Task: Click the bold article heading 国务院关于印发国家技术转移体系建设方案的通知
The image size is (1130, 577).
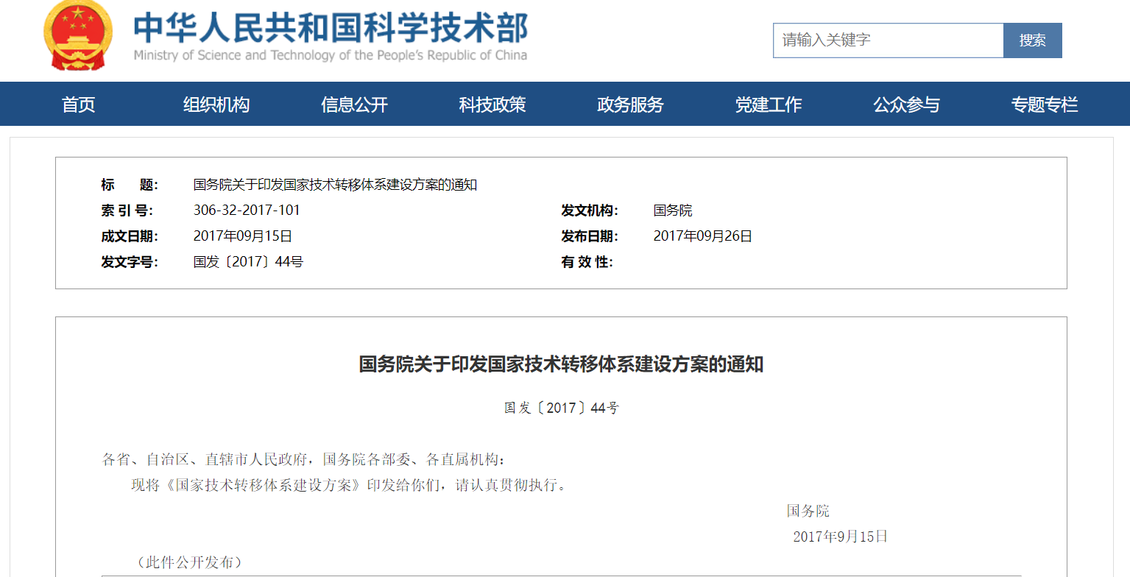Action: (x=561, y=364)
